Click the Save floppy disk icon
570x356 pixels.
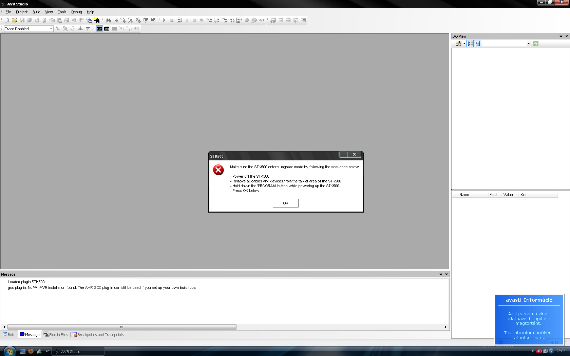pyautogui.click(x=22, y=20)
